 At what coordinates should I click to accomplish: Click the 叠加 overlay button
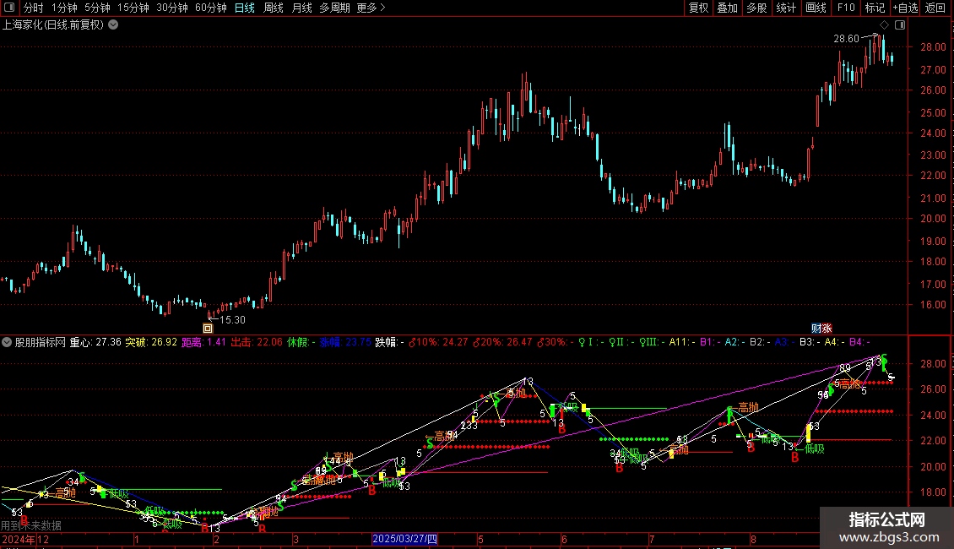coord(728,8)
